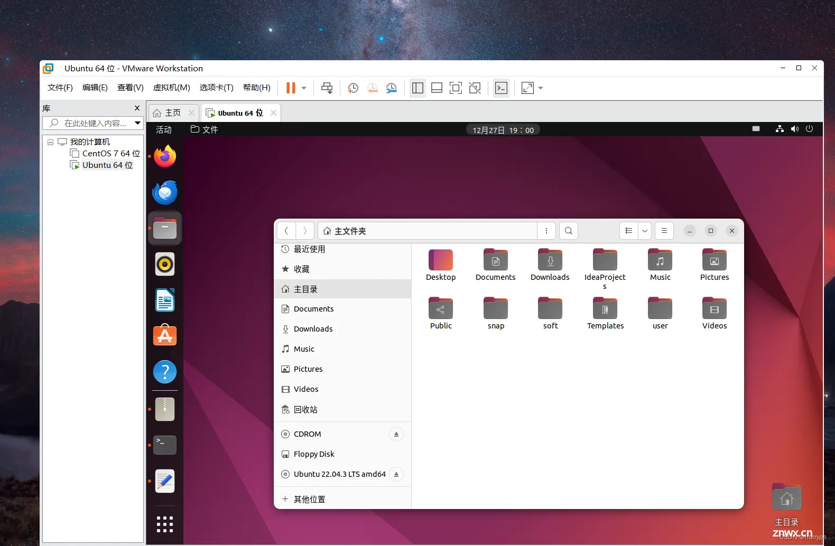Image resolution: width=835 pixels, height=546 pixels.
Task: Open the 文件(F) menu
Action: click(60, 88)
